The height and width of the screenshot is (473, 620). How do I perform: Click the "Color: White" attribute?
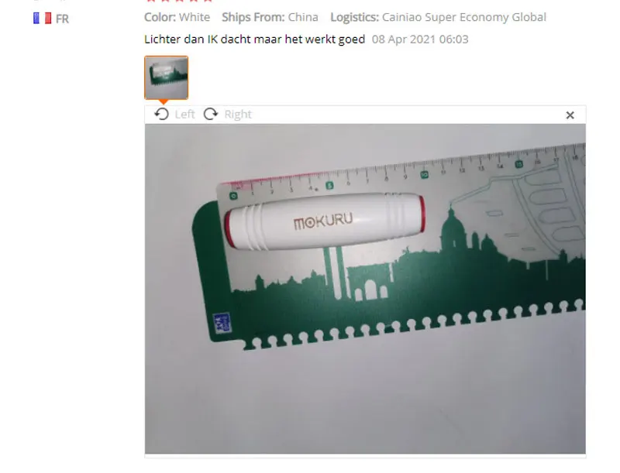(177, 17)
